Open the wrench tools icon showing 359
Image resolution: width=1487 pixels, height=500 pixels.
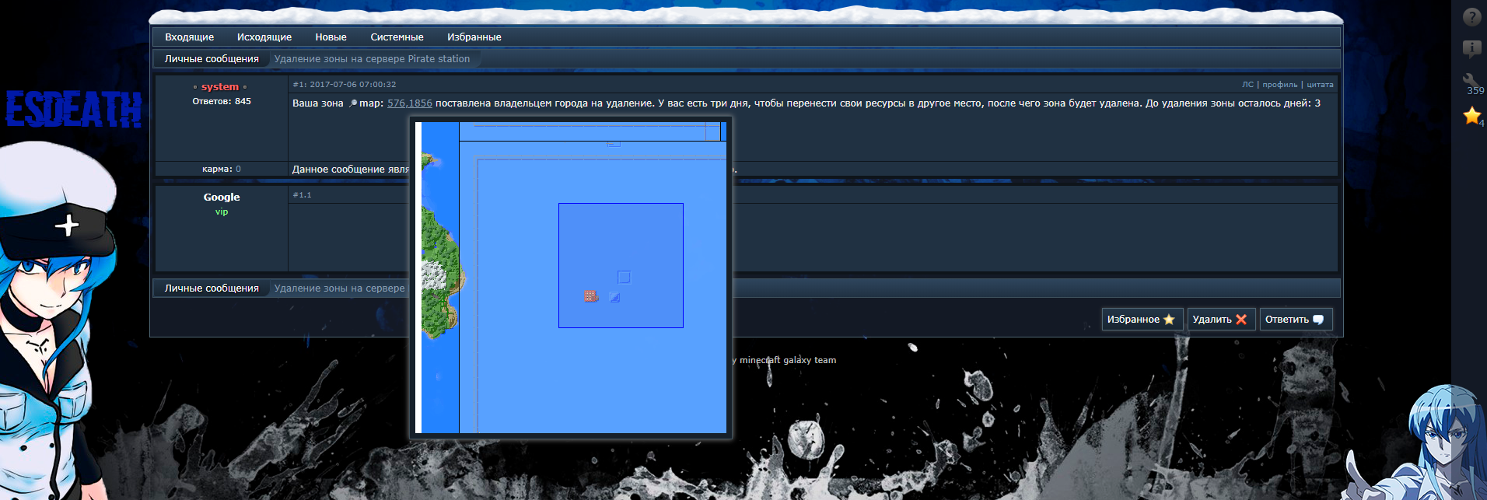[x=1471, y=82]
